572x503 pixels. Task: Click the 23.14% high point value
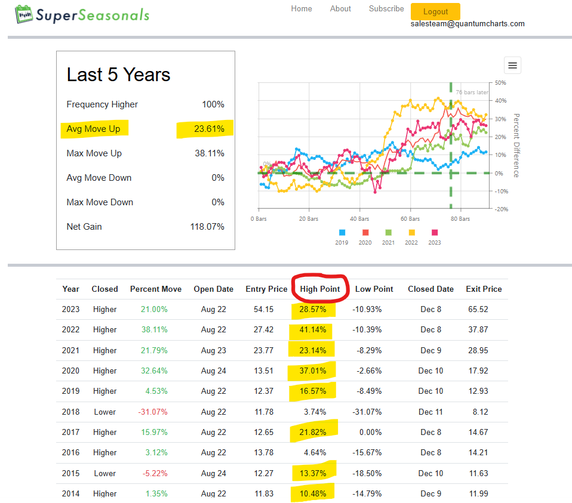coord(313,351)
